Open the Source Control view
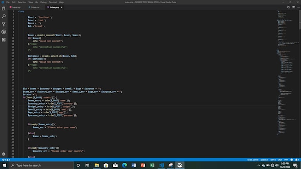The height and width of the screenshot is (169, 301). coord(4,24)
